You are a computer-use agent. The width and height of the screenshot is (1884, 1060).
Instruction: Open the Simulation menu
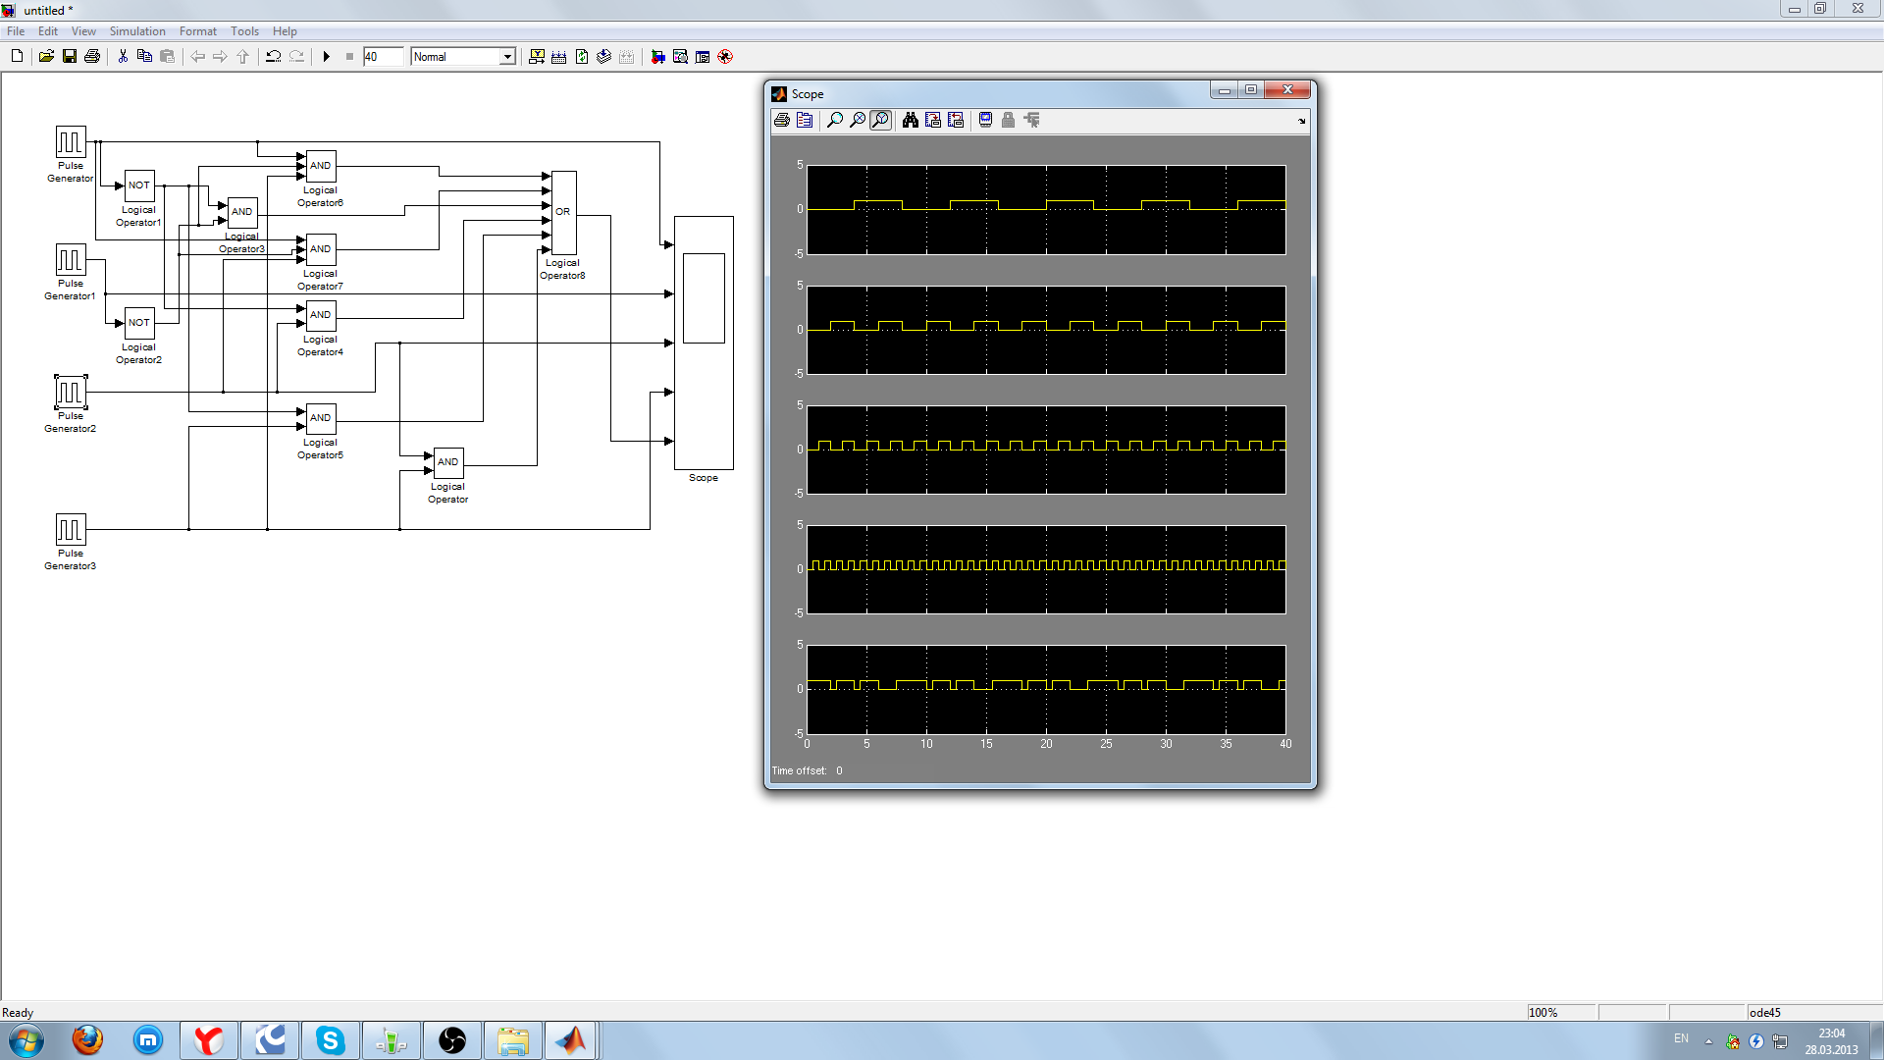coord(137,31)
